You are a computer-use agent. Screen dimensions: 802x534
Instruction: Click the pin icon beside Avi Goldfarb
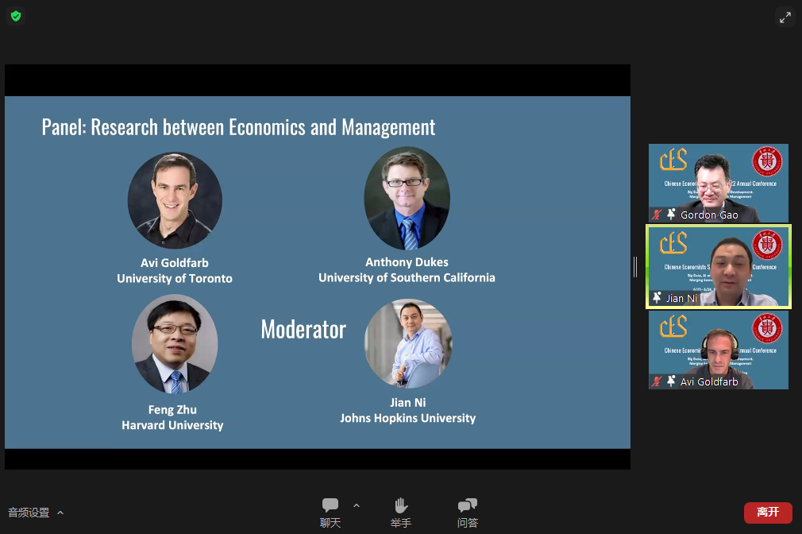point(671,381)
